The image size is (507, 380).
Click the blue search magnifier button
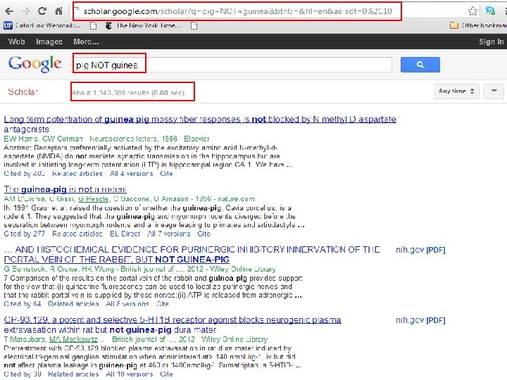tap(420, 65)
